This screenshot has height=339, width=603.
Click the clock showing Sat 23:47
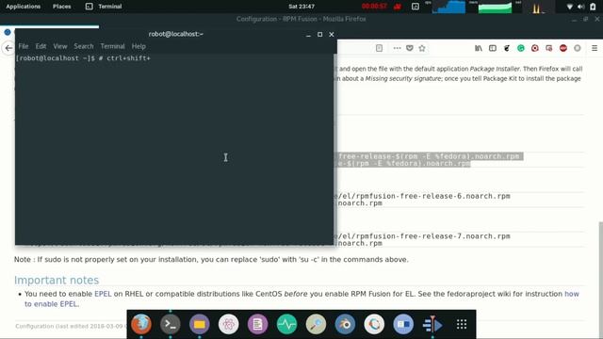pyautogui.click(x=301, y=7)
